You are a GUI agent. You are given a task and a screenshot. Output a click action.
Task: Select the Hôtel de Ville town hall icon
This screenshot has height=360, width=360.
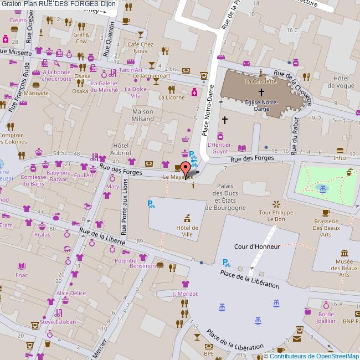(x=187, y=218)
